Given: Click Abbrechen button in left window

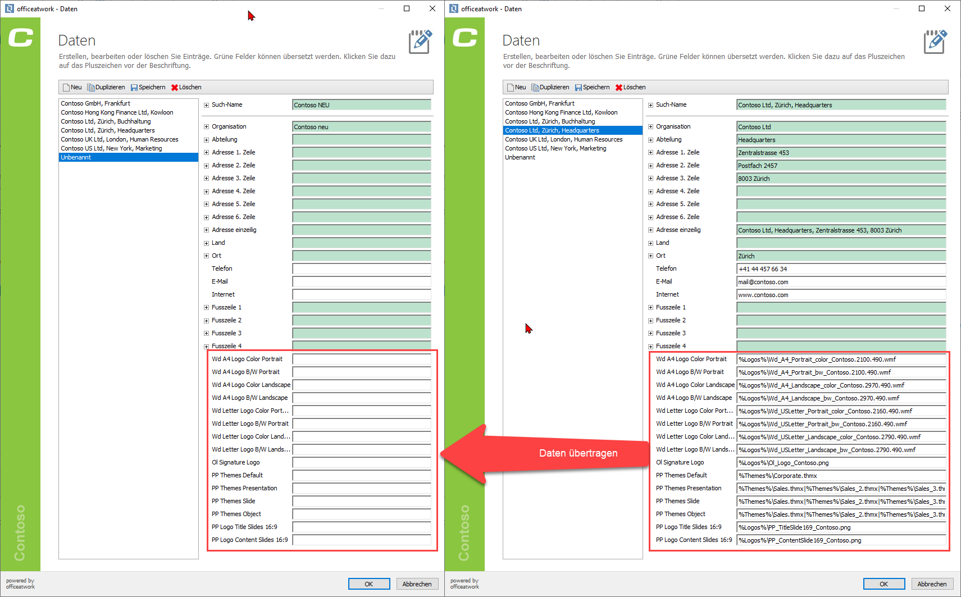Looking at the screenshot, I should (417, 584).
